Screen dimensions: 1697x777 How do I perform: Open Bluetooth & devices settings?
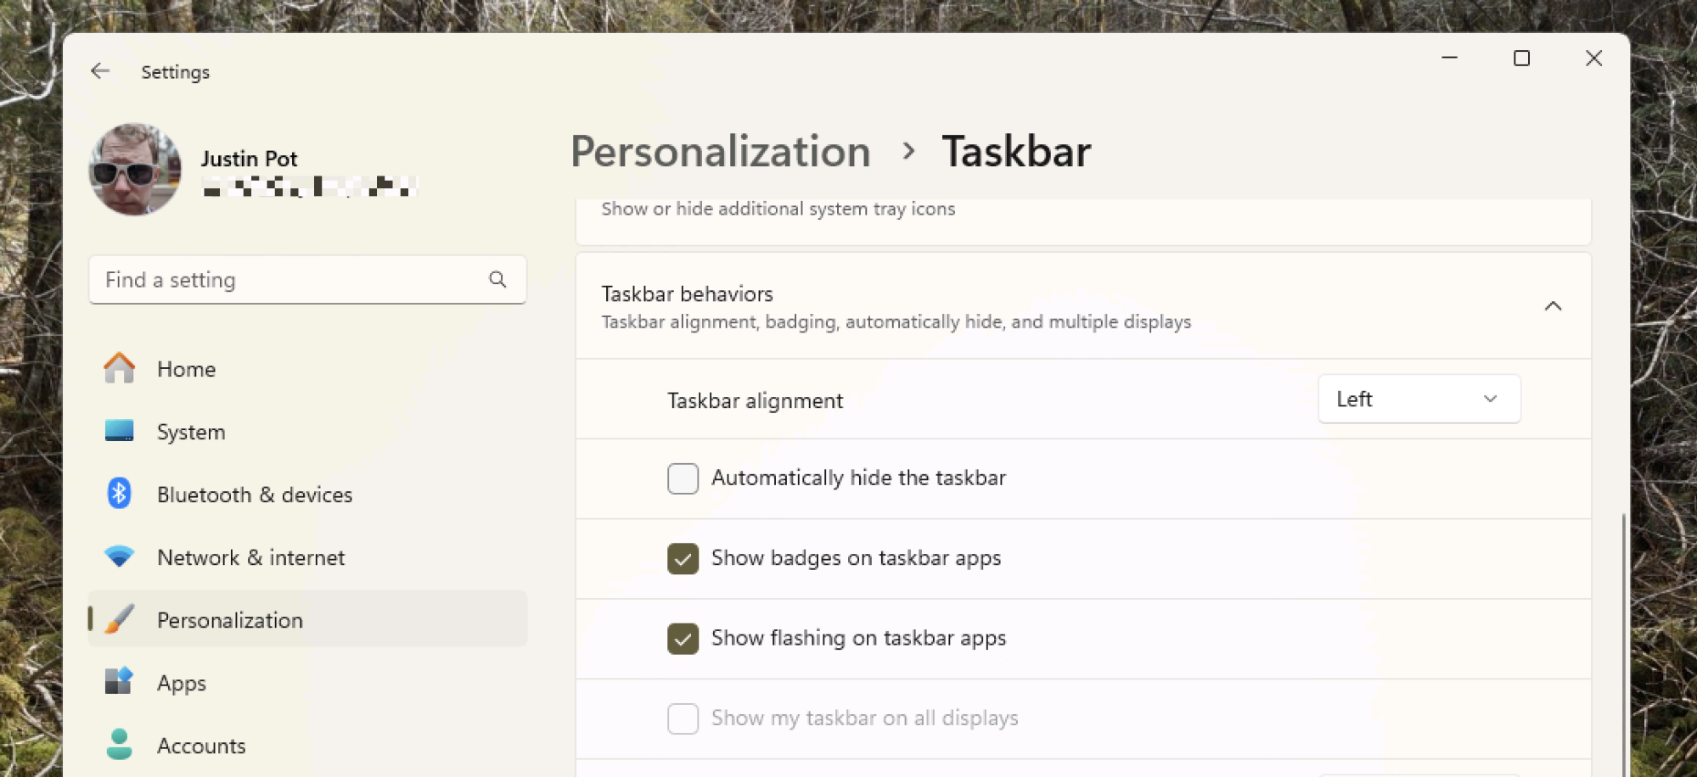[254, 495]
